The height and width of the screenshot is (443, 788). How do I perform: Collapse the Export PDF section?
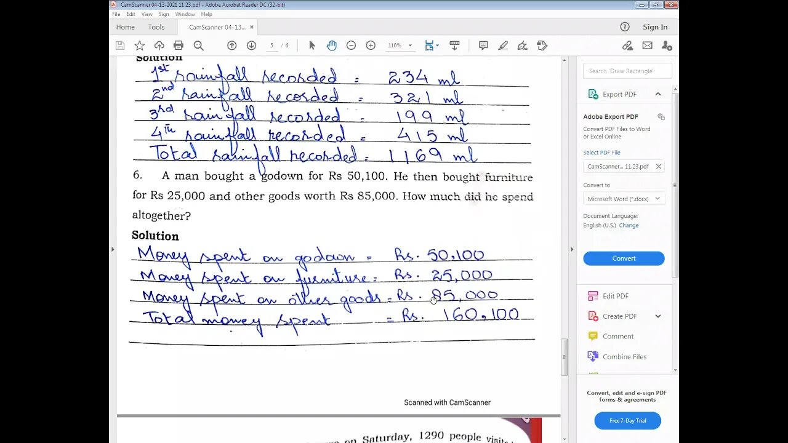(658, 94)
